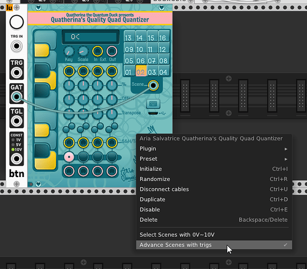Viewport: 307px width, 269px height.
Task: Push the large round btn button
Action: point(17,22)
